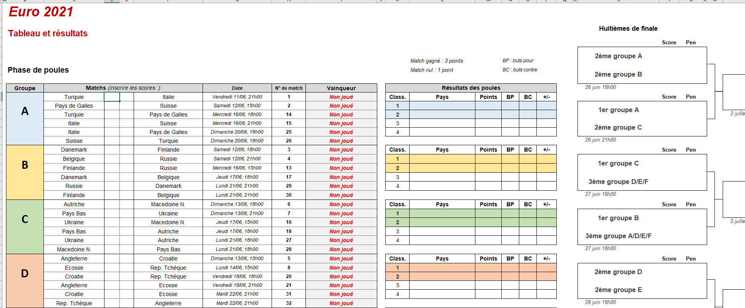Select match number 28 cell

tap(289, 249)
